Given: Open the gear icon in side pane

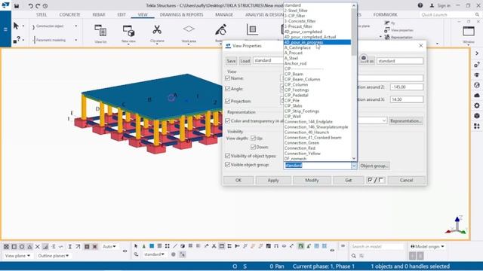Looking at the screenshot, I should pos(477,105).
